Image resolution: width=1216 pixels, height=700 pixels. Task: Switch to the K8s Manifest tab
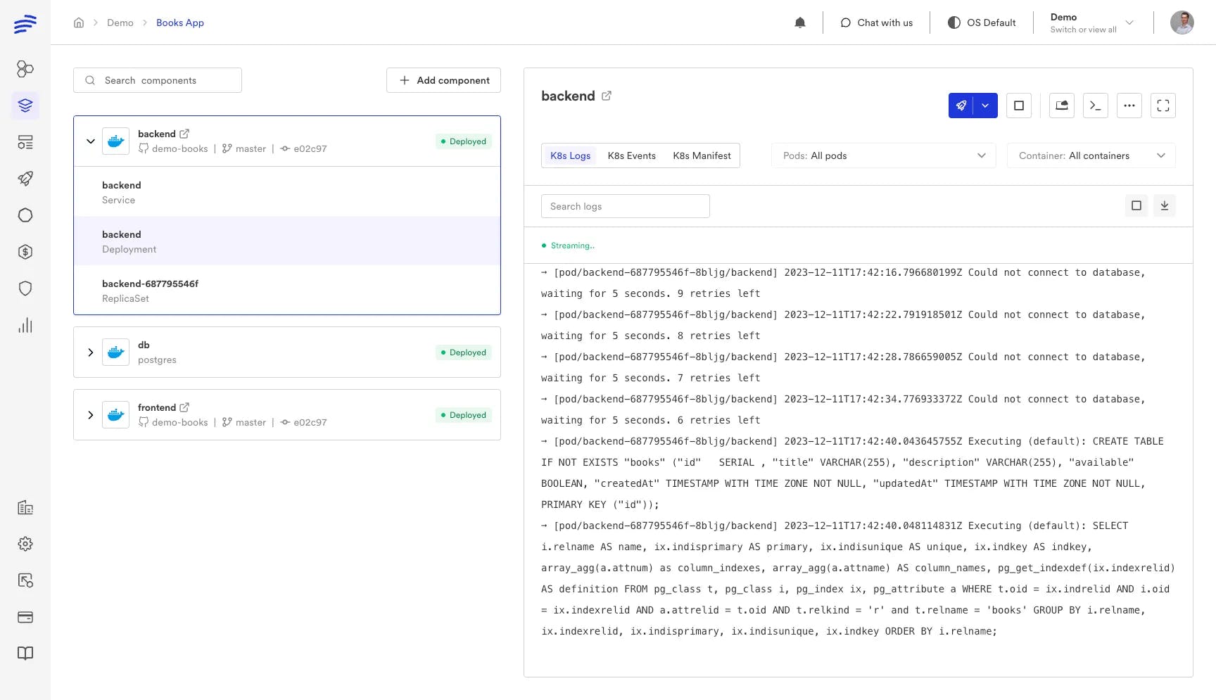tap(701, 155)
